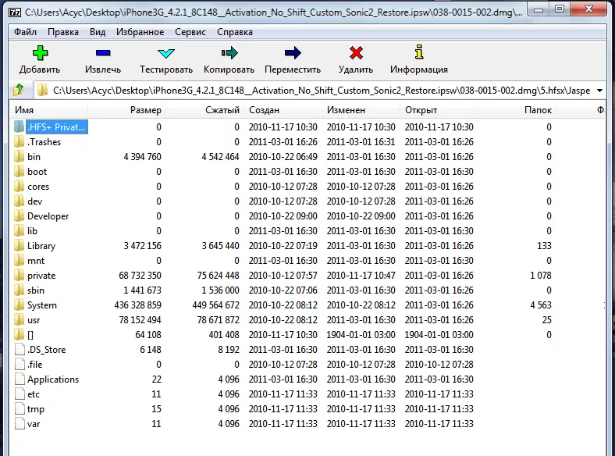The width and height of the screenshot is (615, 456).
Task: Click the blue minus Извлечь icon
Action: click(103, 54)
